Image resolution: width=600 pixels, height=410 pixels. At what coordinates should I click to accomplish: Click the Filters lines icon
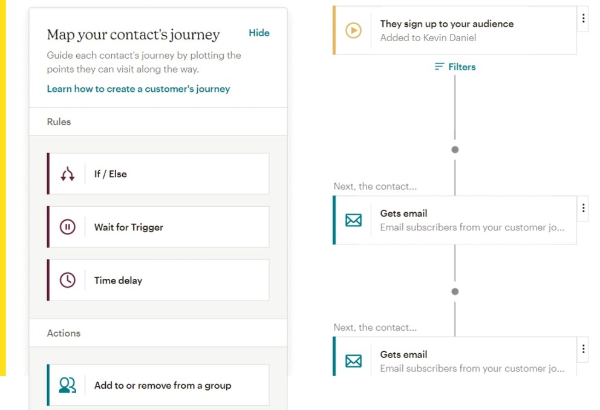[439, 67]
